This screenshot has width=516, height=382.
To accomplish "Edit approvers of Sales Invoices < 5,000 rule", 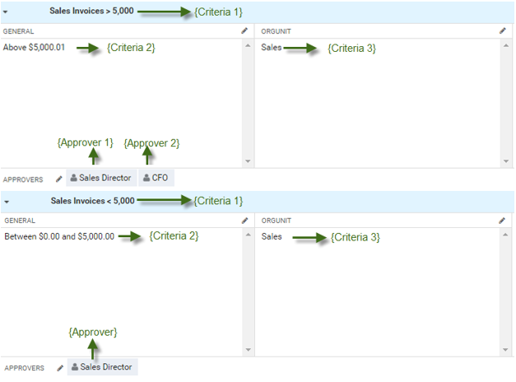I will (x=59, y=368).
